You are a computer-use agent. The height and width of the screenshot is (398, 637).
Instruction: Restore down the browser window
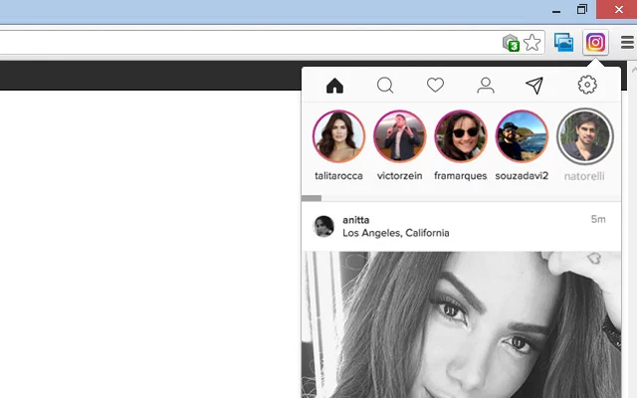[x=581, y=9]
